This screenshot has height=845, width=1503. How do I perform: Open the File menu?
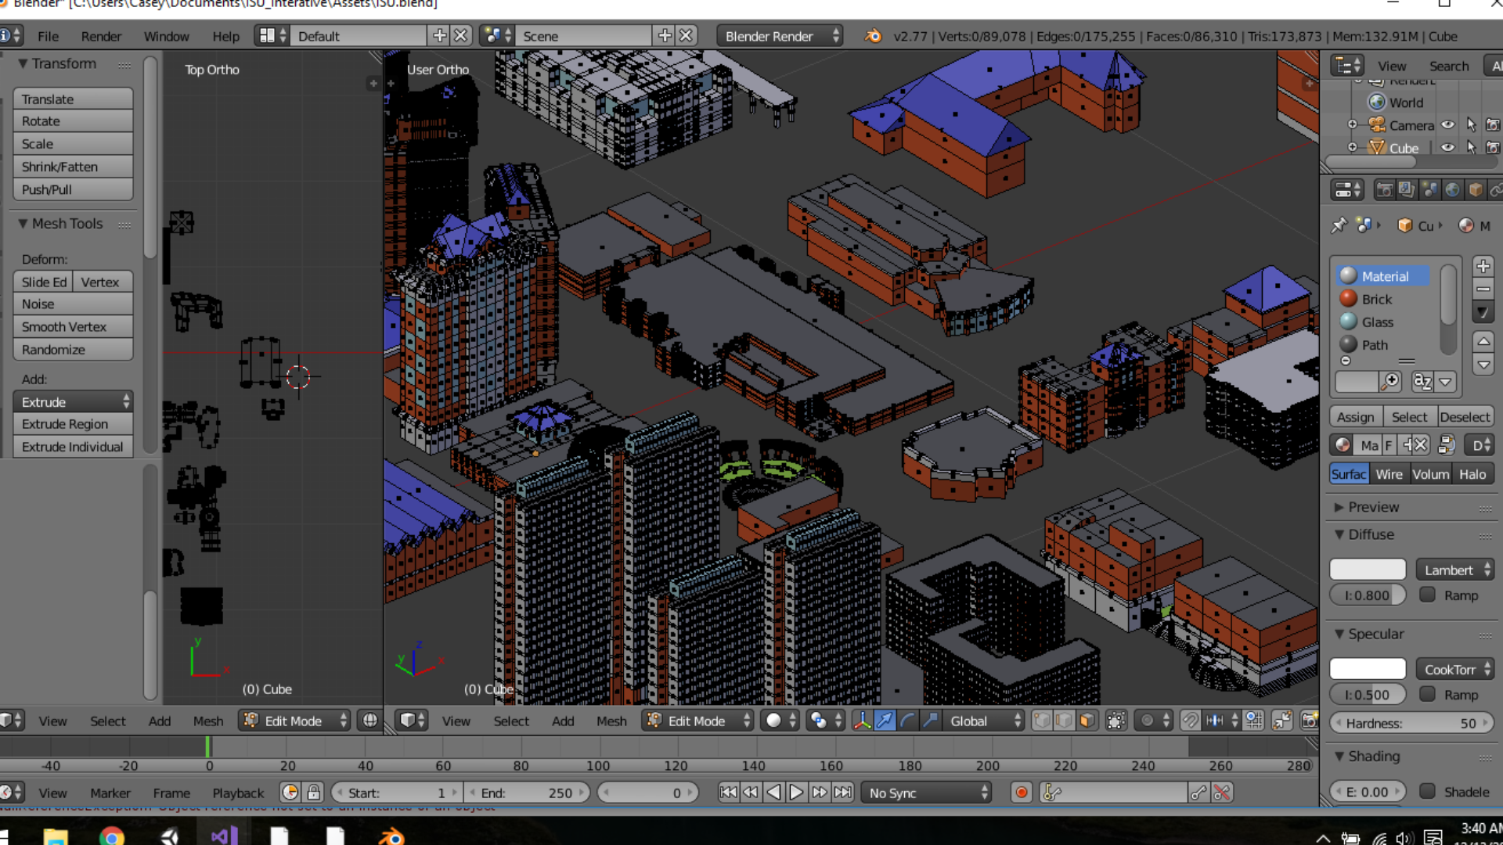tap(48, 36)
